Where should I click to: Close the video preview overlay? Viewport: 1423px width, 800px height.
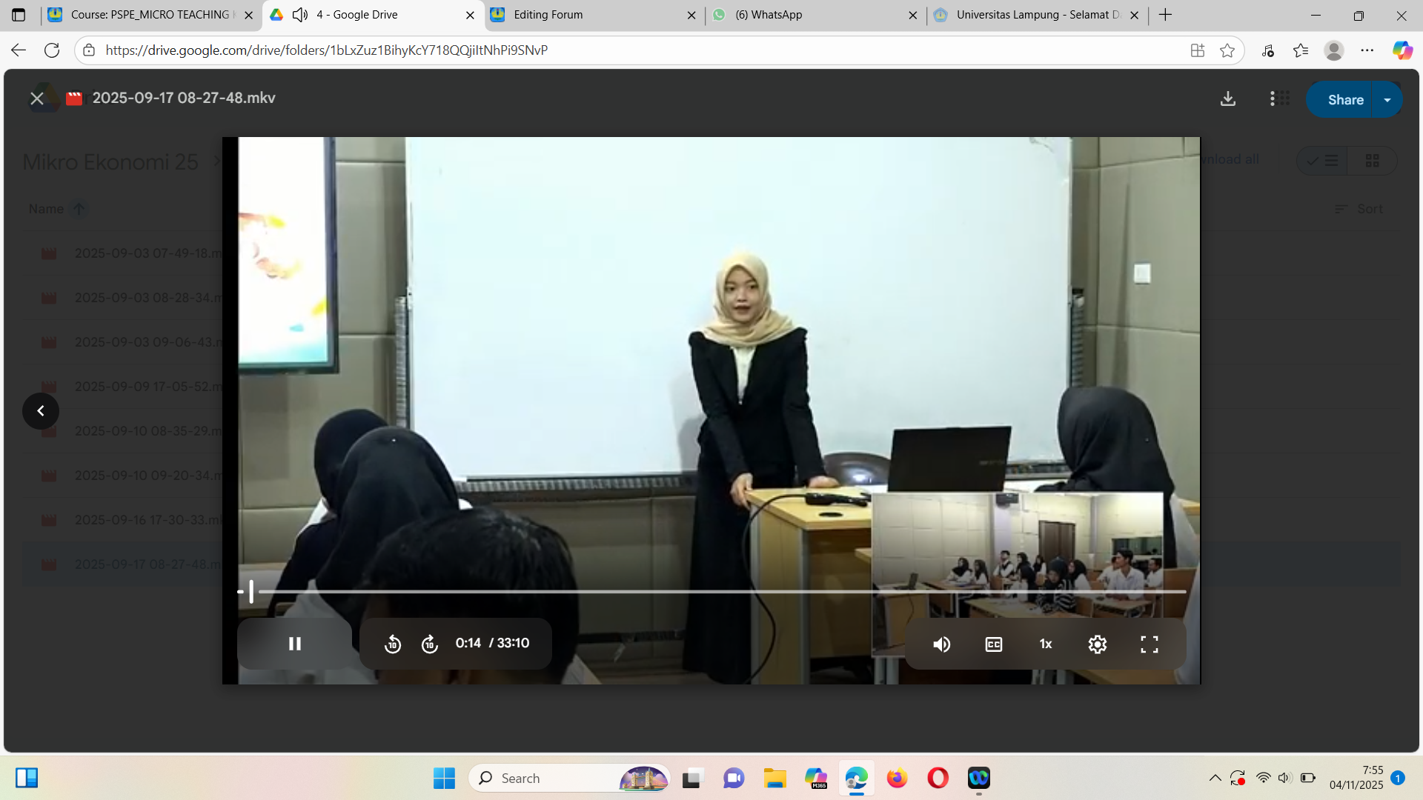[x=36, y=99]
